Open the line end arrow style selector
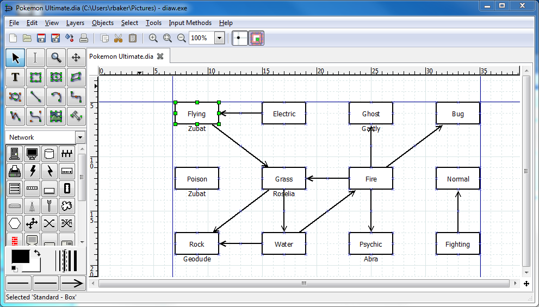The height and width of the screenshot is (307, 539). 73,283
